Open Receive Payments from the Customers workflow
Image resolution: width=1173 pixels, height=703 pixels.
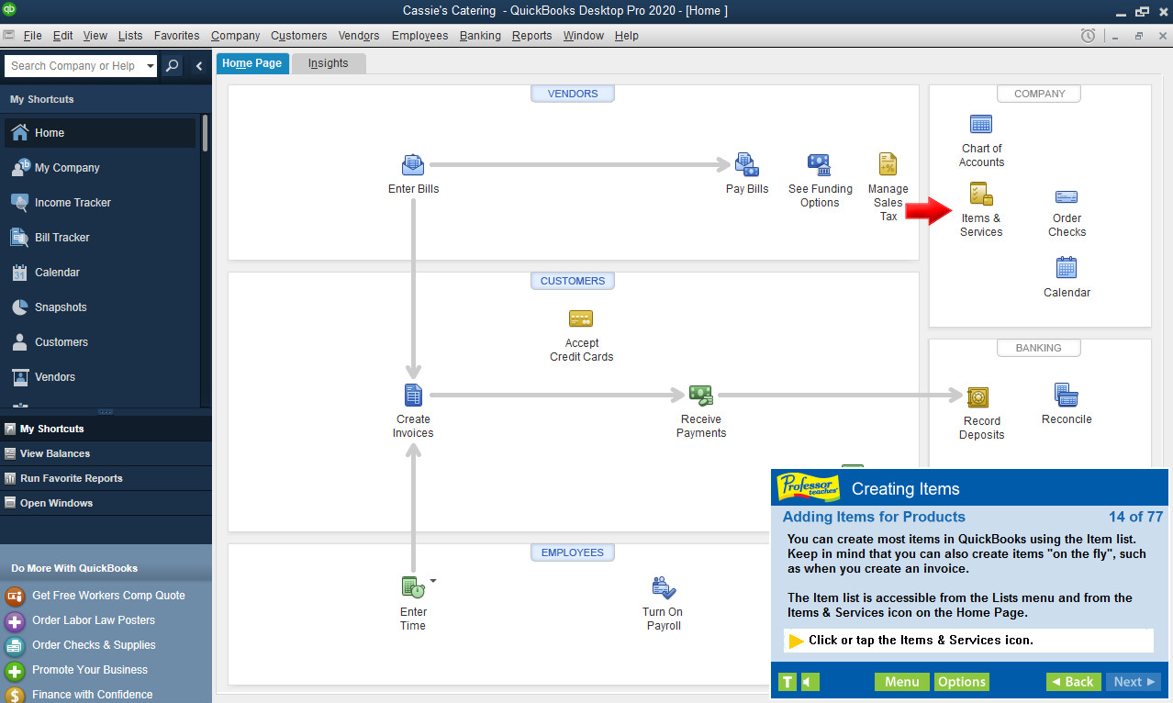pyautogui.click(x=700, y=394)
